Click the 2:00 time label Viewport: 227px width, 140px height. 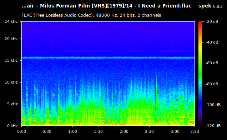tap(124, 131)
